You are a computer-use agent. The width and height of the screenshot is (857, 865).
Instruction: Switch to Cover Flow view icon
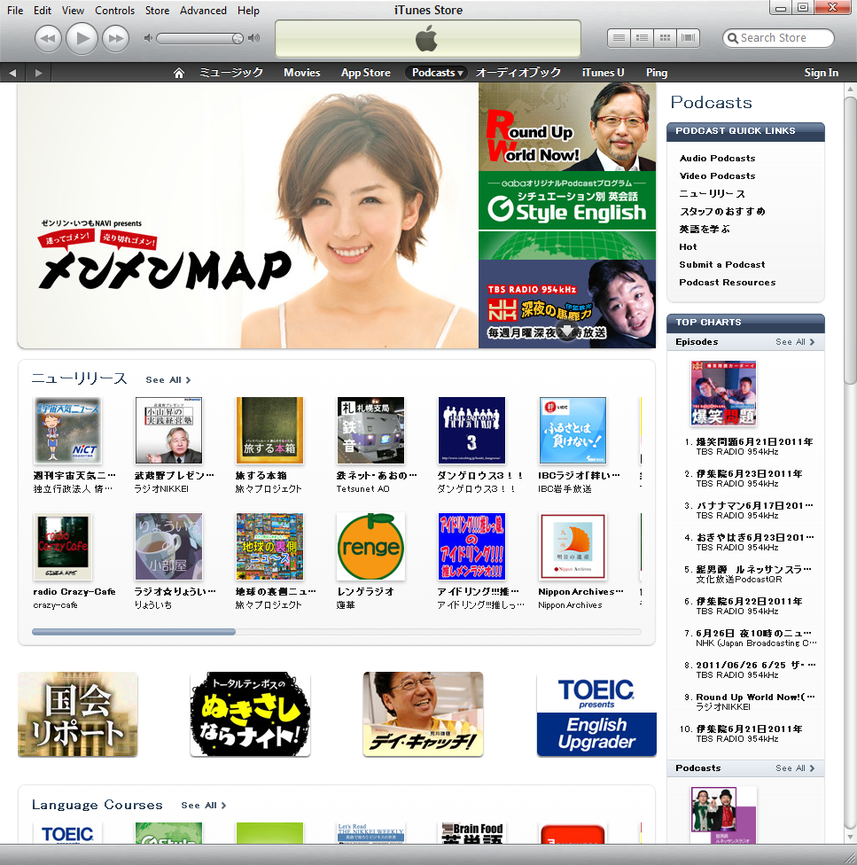(x=689, y=37)
